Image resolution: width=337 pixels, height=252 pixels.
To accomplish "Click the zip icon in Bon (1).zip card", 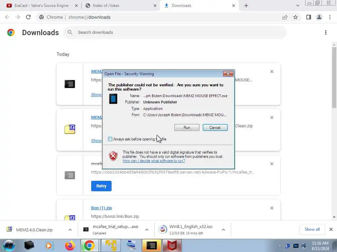I will 70,218.
